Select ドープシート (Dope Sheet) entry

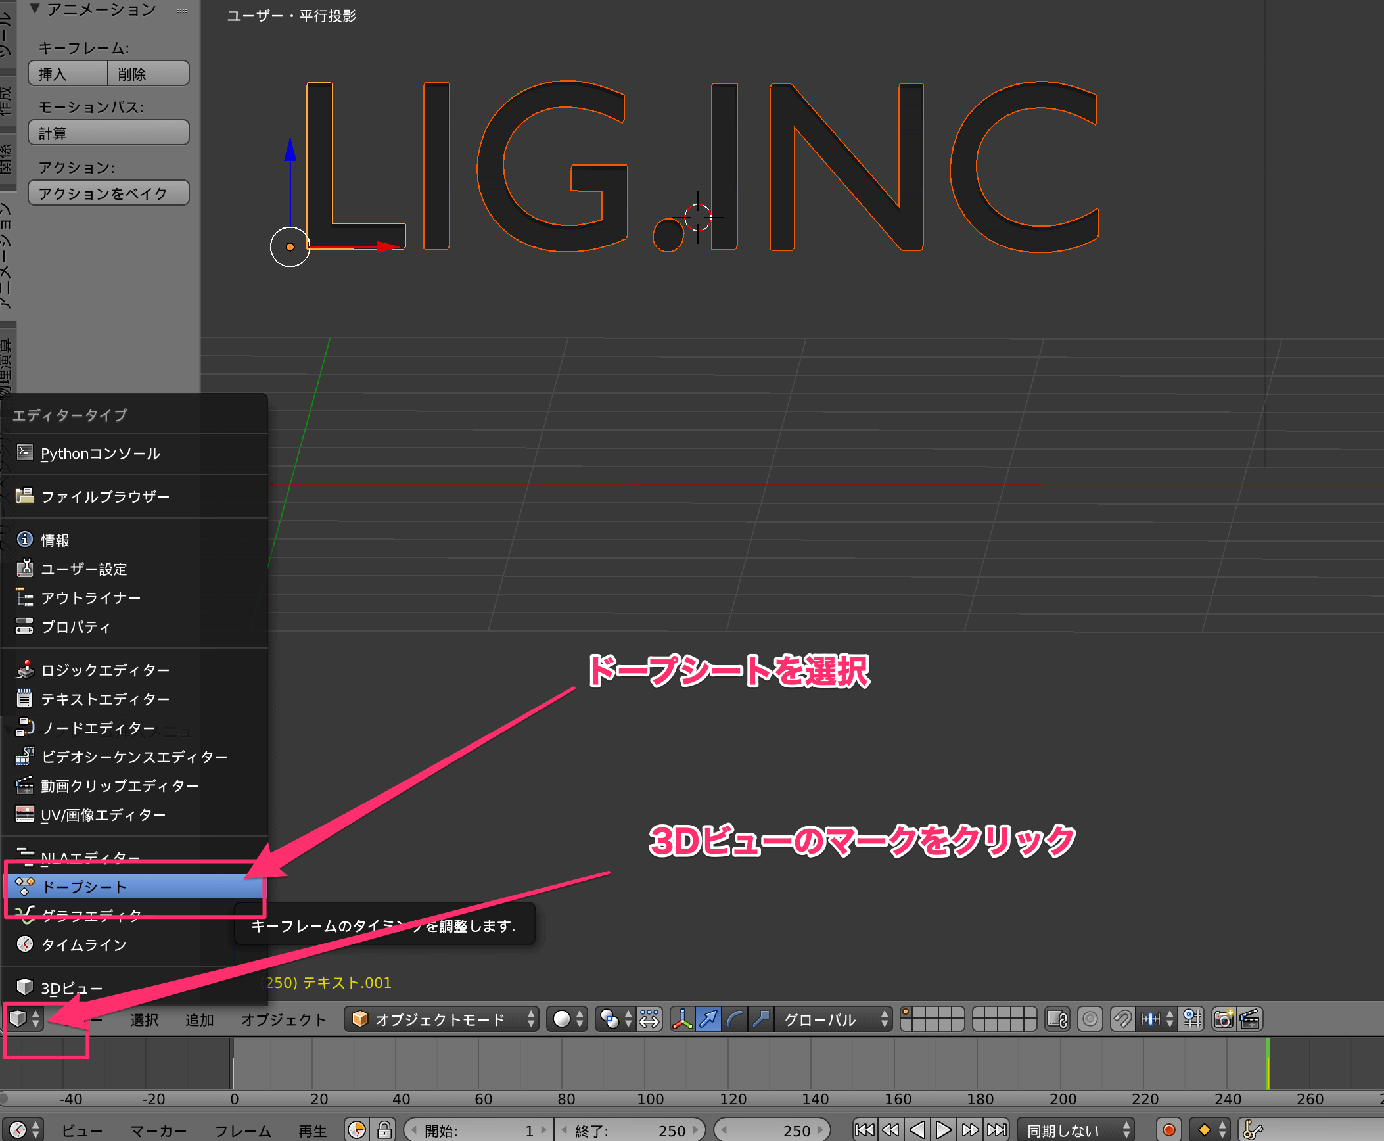click(135, 887)
